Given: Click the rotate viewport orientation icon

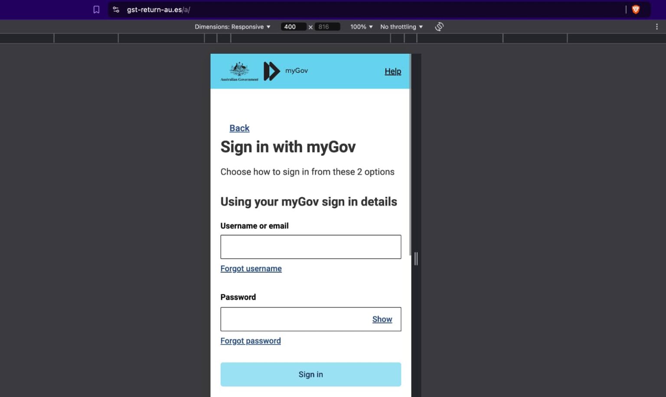Looking at the screenshot, I should (439, 26).
